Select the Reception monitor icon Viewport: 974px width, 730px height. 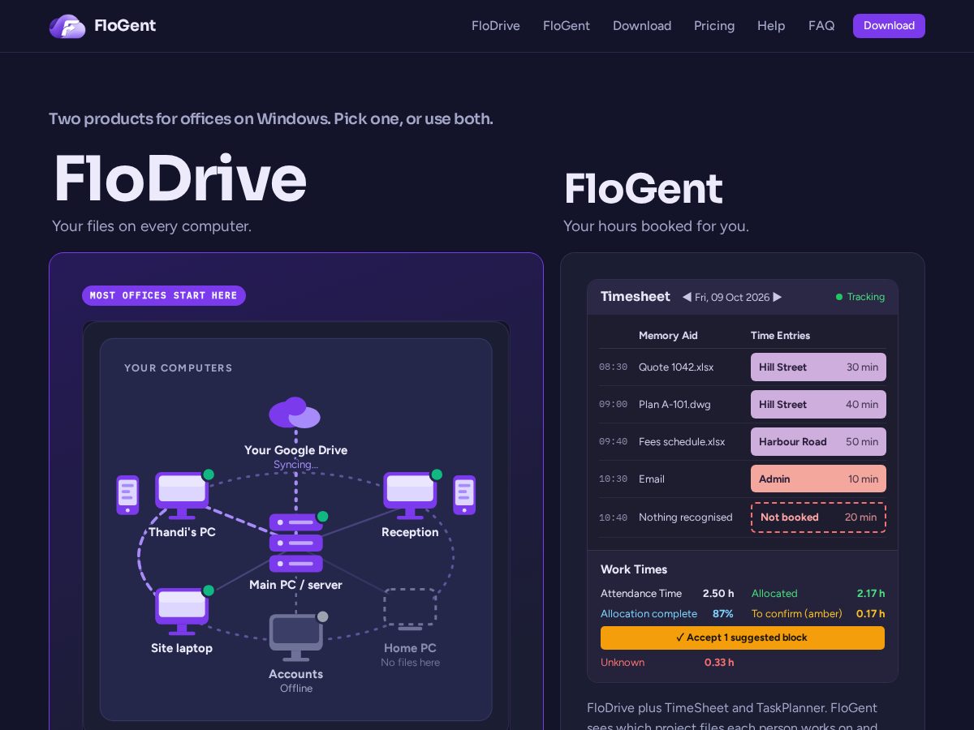click(410, 495)
